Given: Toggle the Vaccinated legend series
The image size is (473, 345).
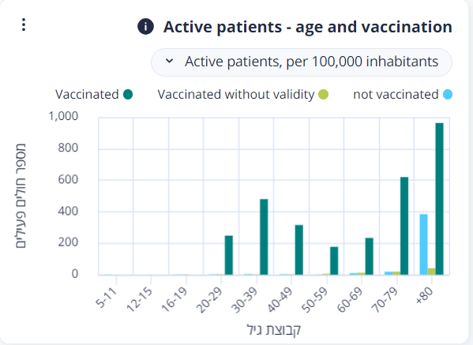Looking at the screenshot, I should pos(94,95).
